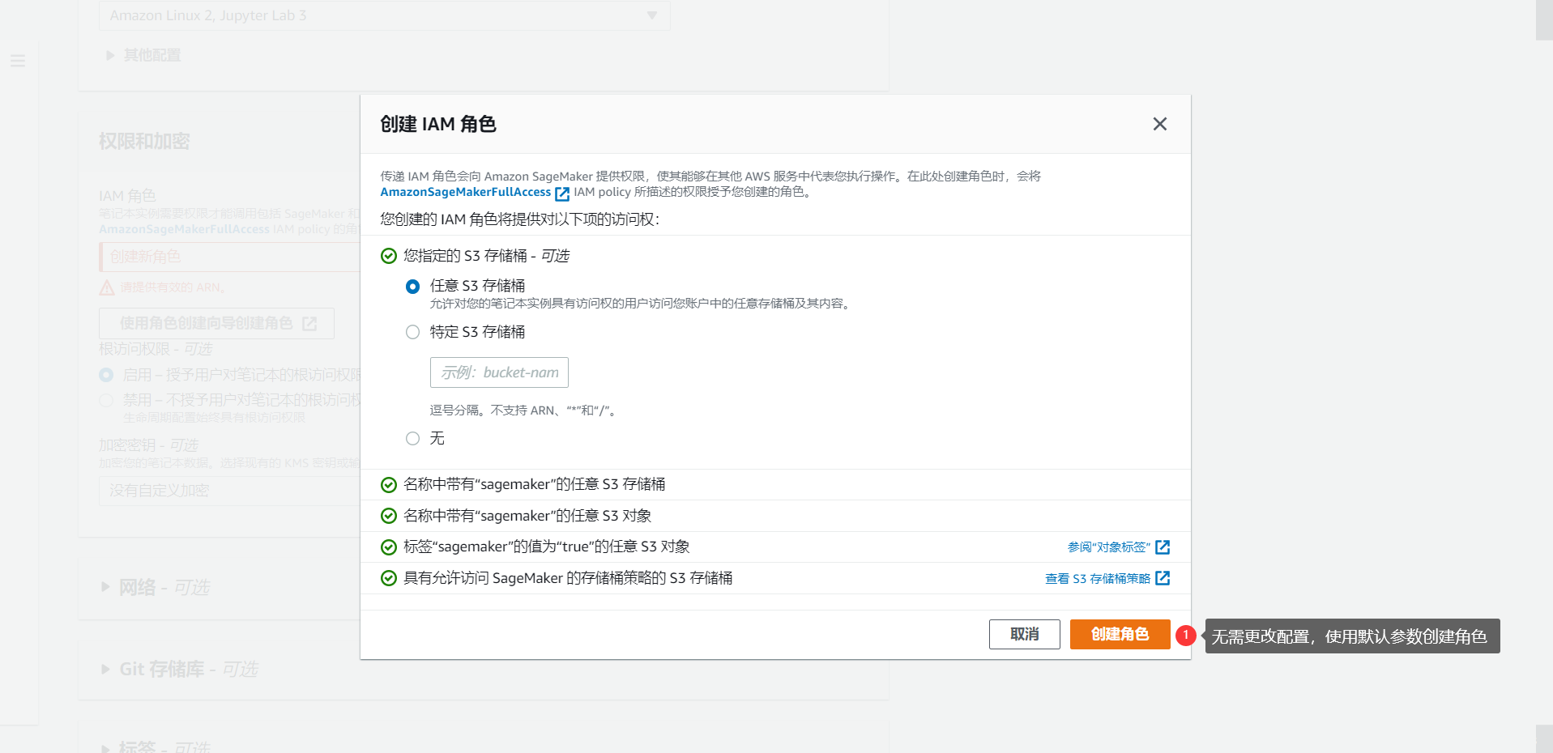Click the warning triangle near 请提供有效的 ARN

(109, 287)
